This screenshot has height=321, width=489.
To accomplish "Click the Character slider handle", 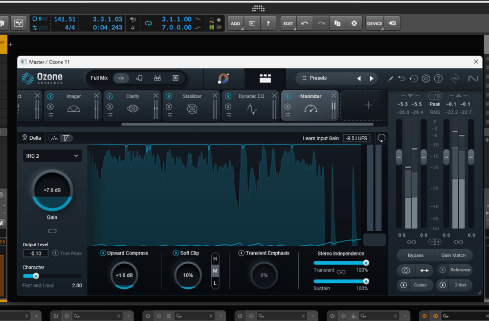I will [x=36, y=276].
